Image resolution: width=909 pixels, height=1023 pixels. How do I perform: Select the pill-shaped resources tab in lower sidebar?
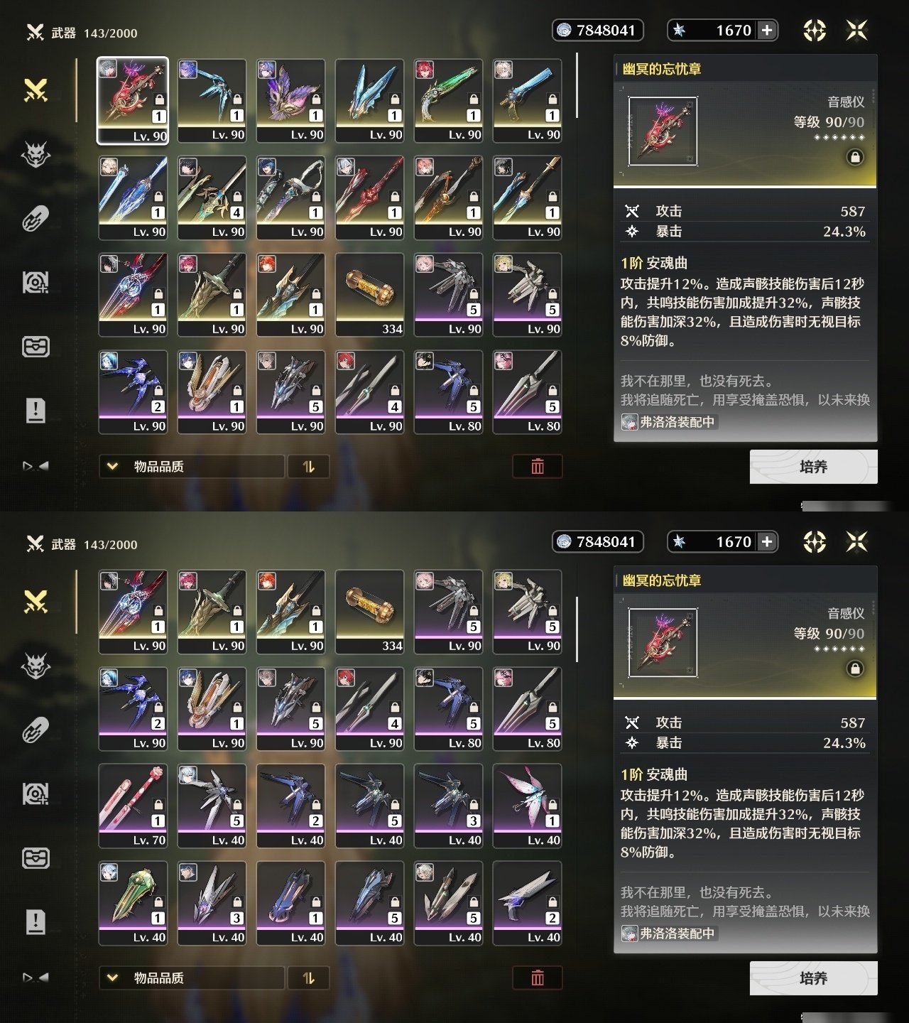pos(36,730)
